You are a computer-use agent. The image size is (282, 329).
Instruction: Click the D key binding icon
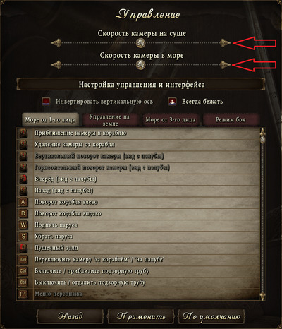coord(23,214)
